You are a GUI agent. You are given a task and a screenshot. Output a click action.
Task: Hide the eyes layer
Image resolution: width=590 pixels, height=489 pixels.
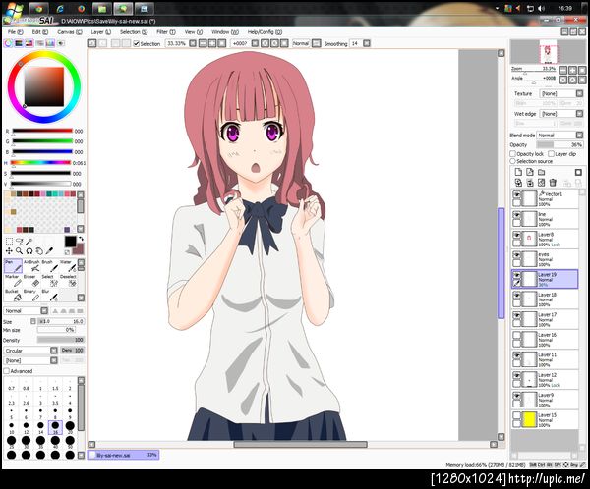pos(517,255)
